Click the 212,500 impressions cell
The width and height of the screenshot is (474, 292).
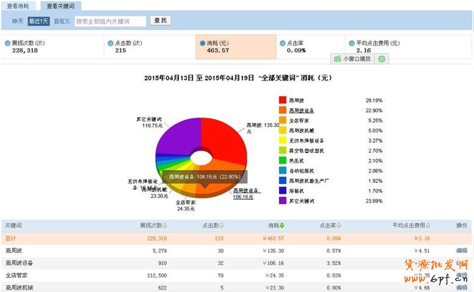pyautogui.click(x=157, y=276)
